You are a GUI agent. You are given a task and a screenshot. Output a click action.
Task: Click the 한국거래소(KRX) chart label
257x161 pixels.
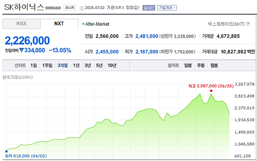coord(18,77)
